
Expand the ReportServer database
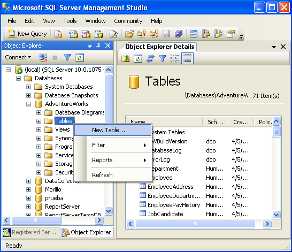tap(28, 207)
